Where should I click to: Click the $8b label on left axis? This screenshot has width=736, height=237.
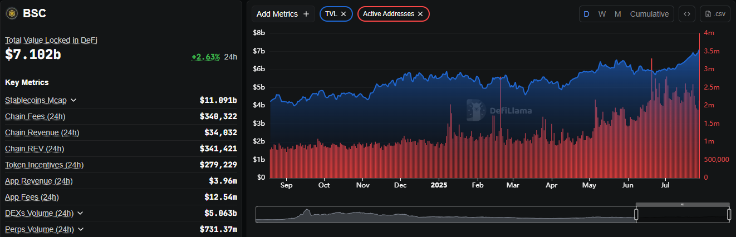(x=259, y=33)
